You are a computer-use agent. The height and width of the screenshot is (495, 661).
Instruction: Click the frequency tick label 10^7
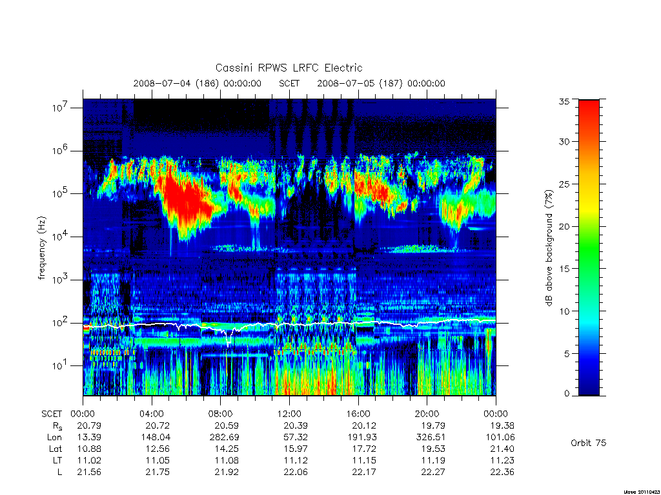[x=60, y=108]
